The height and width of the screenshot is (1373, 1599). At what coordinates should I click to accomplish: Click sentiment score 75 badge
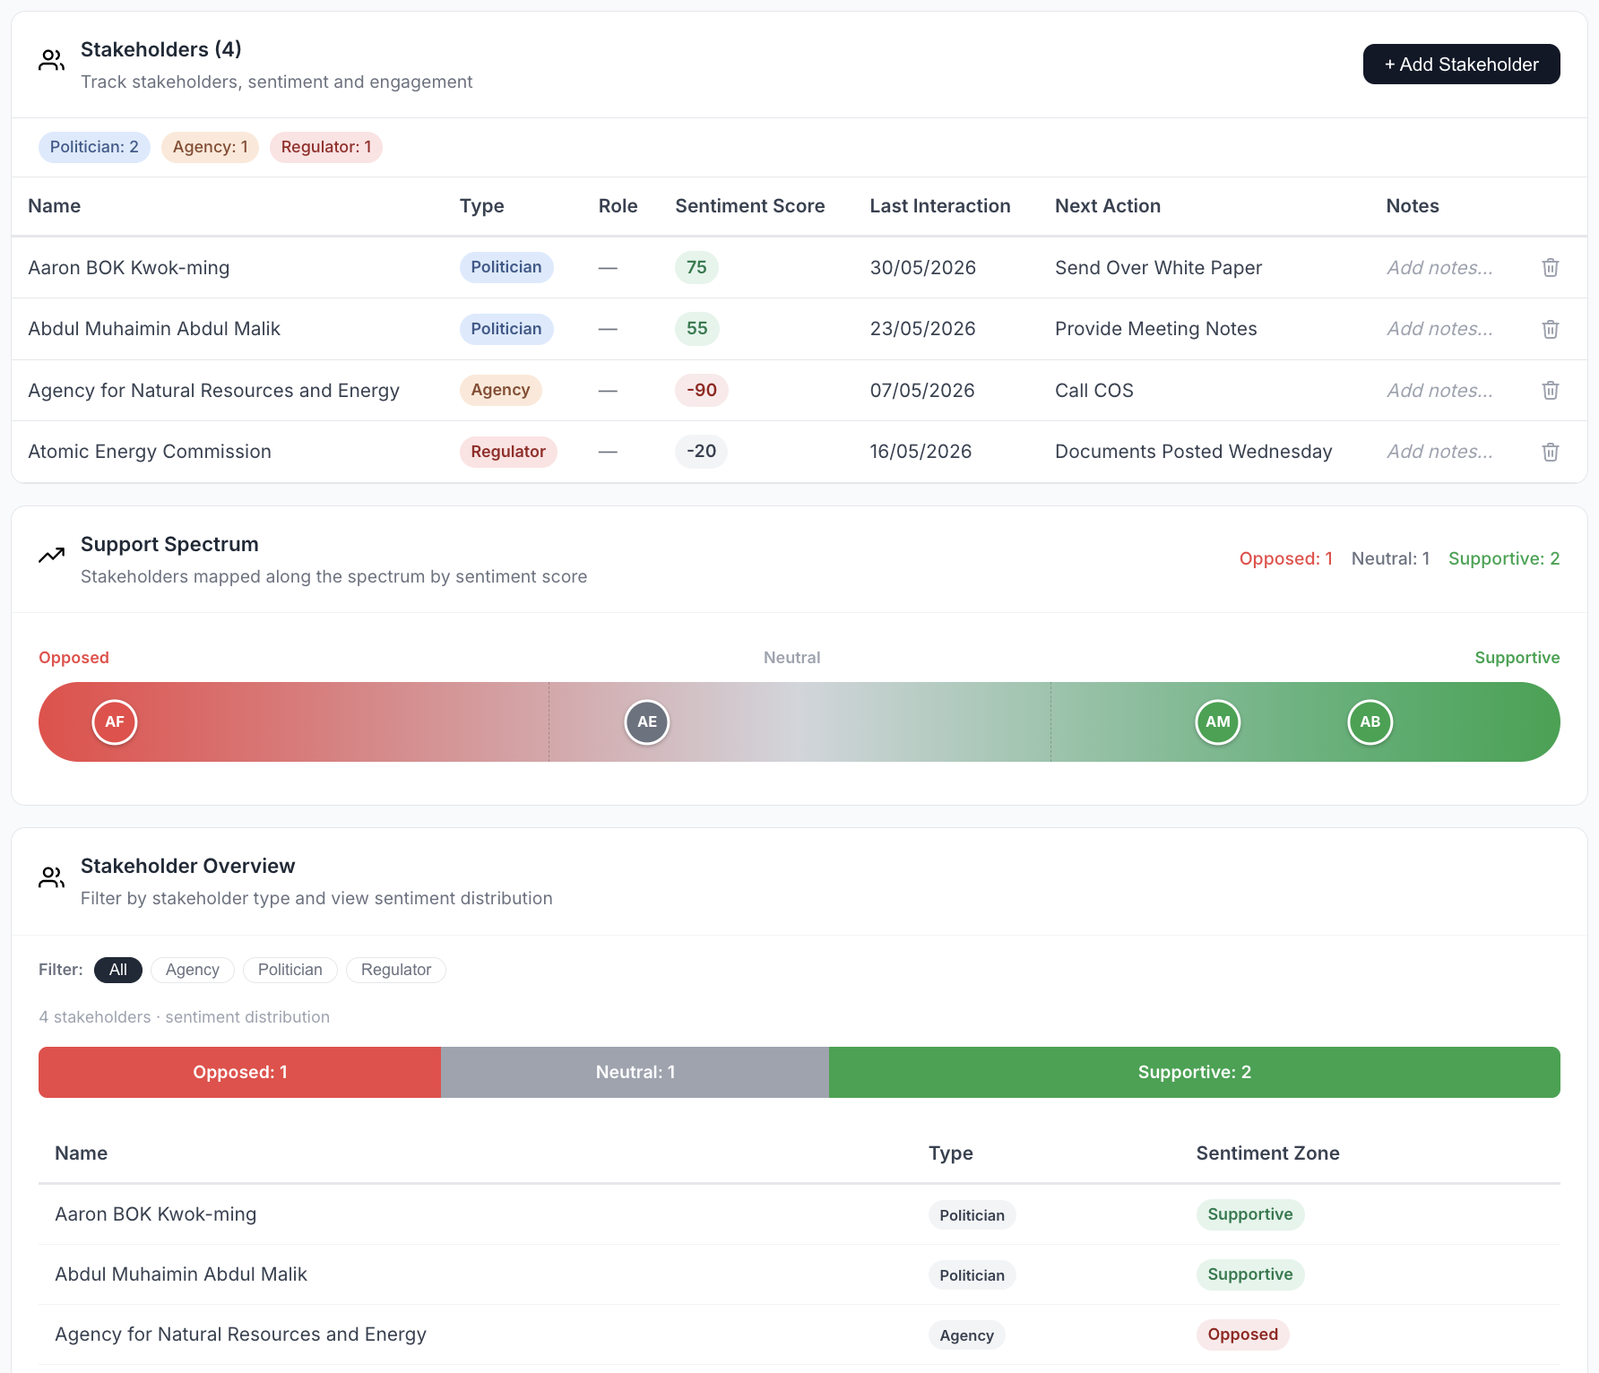(696, 267)
